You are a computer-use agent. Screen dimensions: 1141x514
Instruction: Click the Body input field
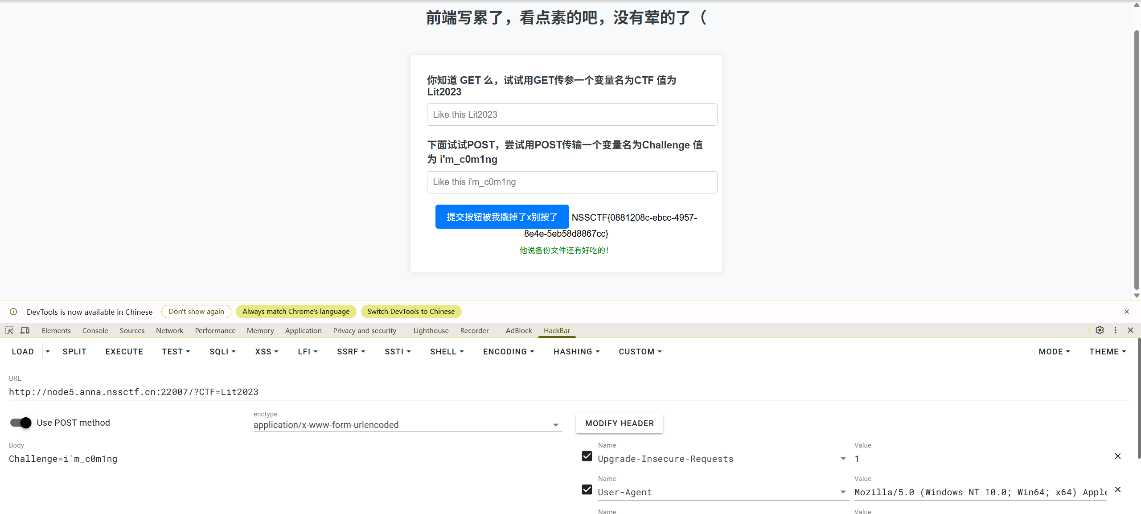click(285, 459)
